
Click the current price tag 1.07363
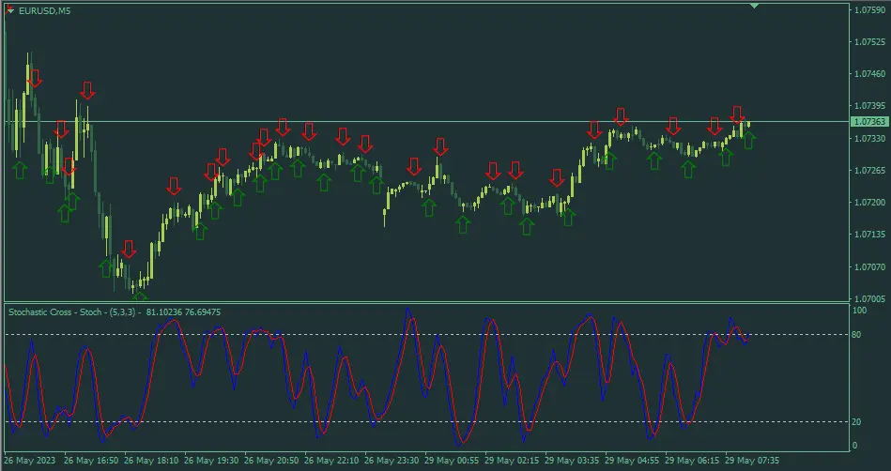tap(868, 122)
